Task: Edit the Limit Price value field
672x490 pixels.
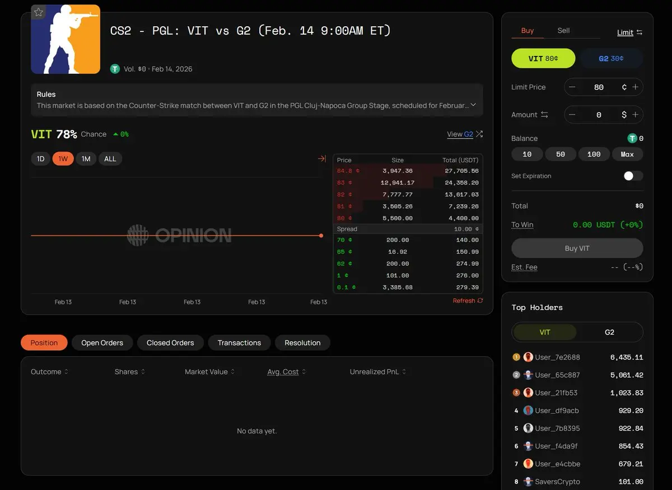Action: tap(599, 87)
